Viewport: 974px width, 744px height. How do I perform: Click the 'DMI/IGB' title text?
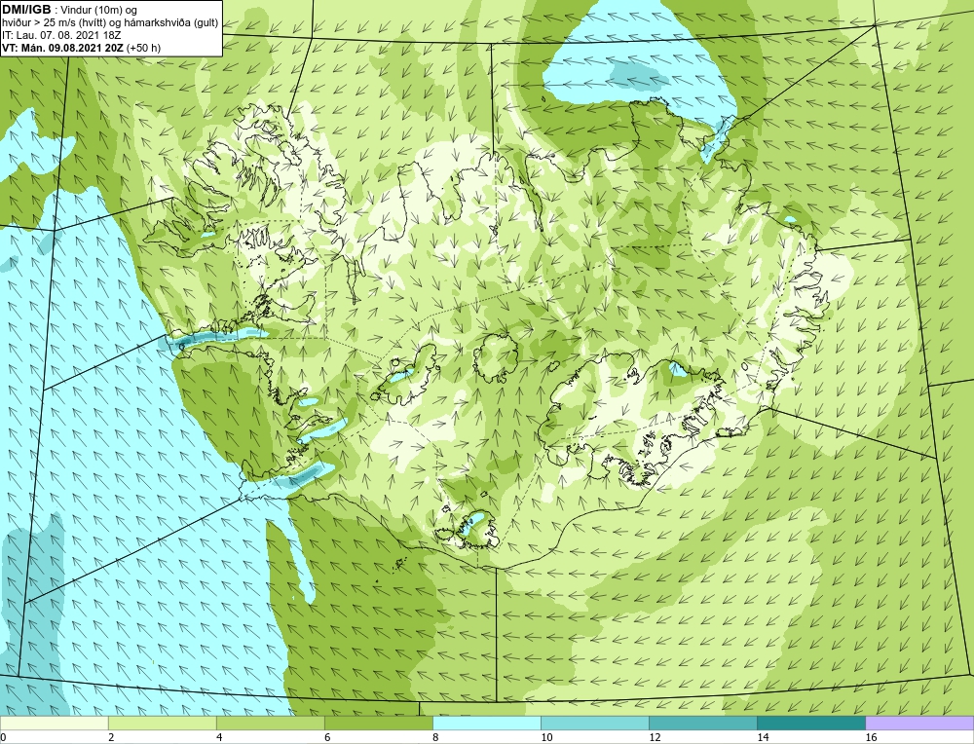(x=26, y=10)
